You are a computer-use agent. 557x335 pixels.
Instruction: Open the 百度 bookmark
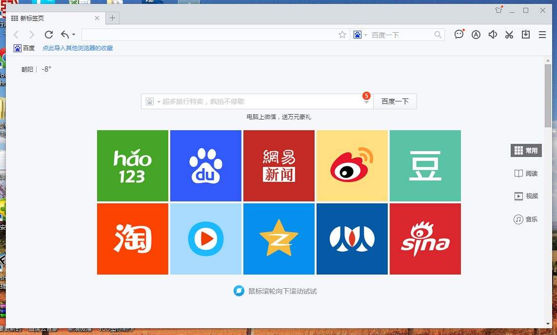(24, 48)
